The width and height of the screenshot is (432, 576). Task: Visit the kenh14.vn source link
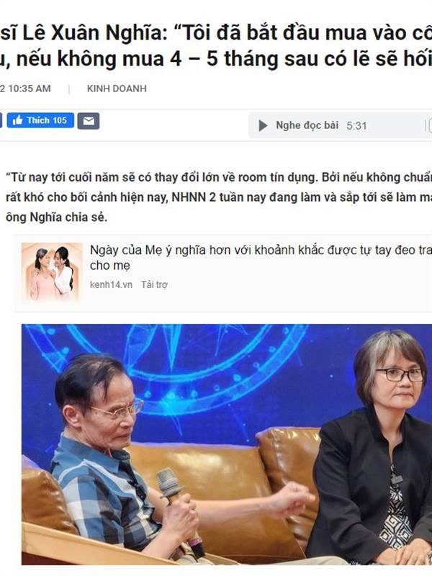coord(111,284)
